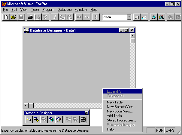The width and height of the screenshot is (182, 135).
Task: Close the Database Designer - Data1 window
Action: 132,30
